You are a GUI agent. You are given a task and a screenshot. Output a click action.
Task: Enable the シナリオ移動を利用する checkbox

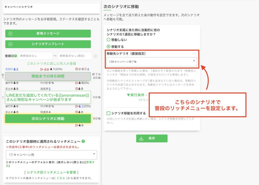click(x=109, y=113)
